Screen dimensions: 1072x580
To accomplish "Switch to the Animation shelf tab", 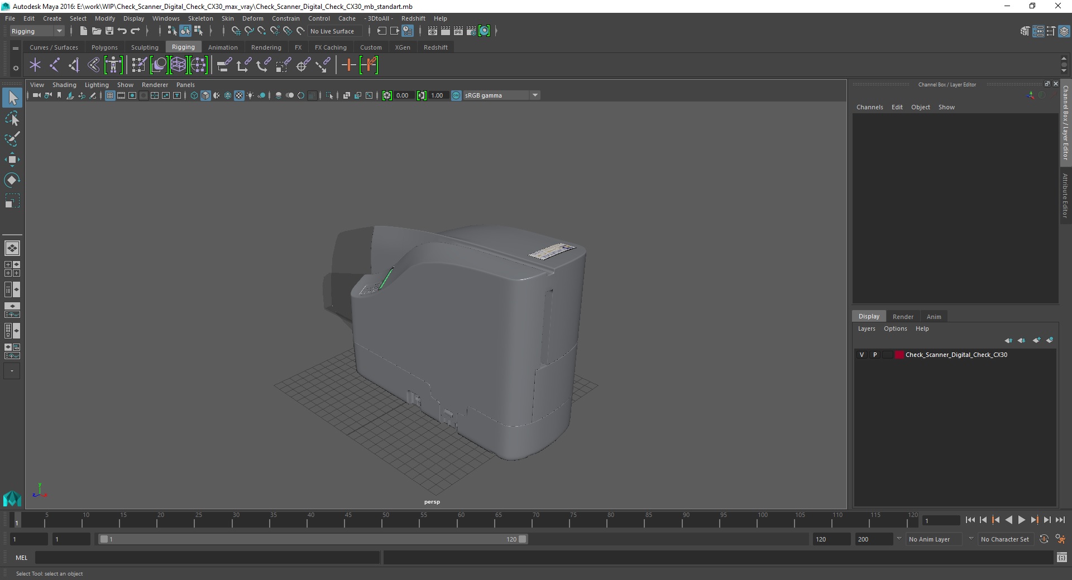I will coord(223,47).
